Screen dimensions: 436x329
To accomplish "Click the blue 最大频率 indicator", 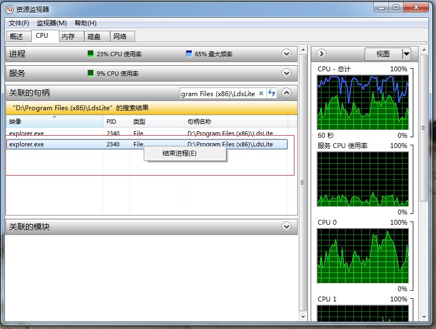I will point(189,53).
